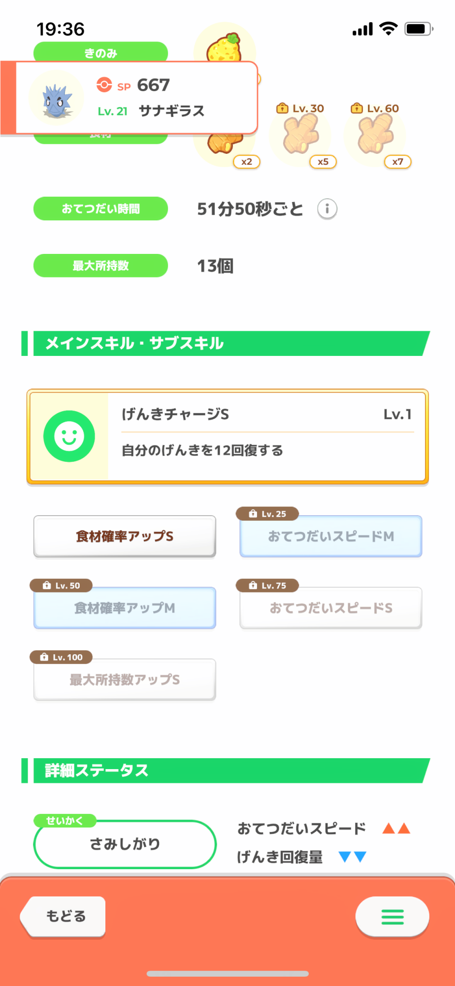Open the げんきチャージS main skill card

[x=266, y=436]
